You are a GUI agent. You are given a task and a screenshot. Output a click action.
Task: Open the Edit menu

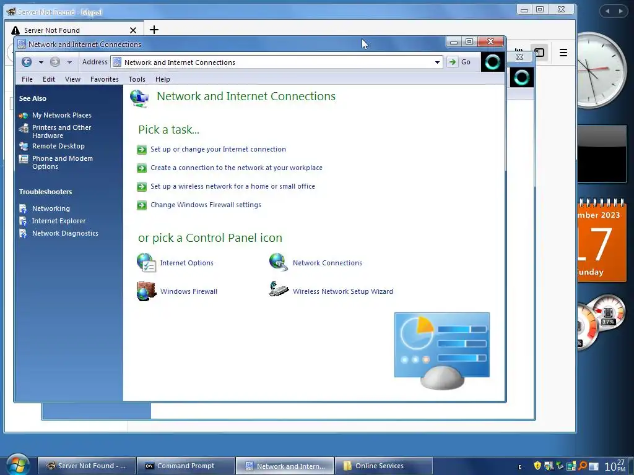48,79
